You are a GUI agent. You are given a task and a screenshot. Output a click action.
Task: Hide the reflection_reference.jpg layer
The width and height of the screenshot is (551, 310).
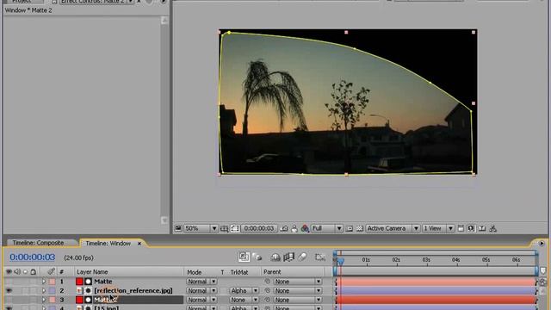[x=9, y=291]
